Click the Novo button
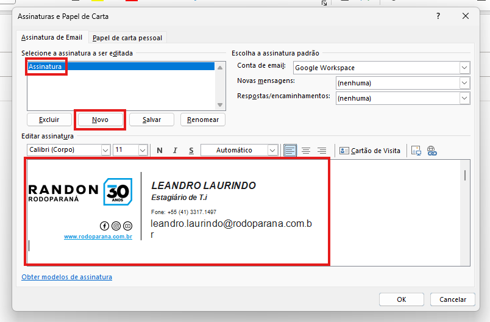 [x=101, y=120]
